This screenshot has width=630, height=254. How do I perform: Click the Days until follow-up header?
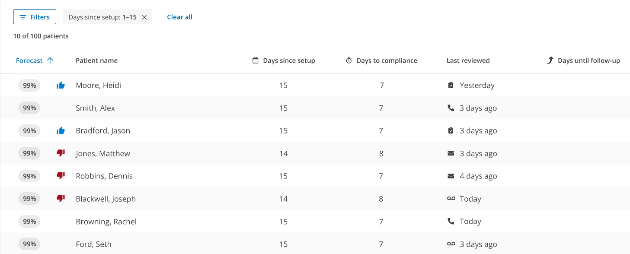click(588, 60)
